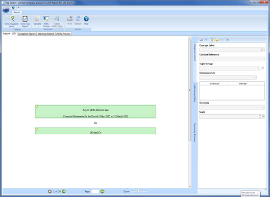Click scroll down arrow of document pane
The height and width of the screenshot is (197, 270).
(190, 186)
